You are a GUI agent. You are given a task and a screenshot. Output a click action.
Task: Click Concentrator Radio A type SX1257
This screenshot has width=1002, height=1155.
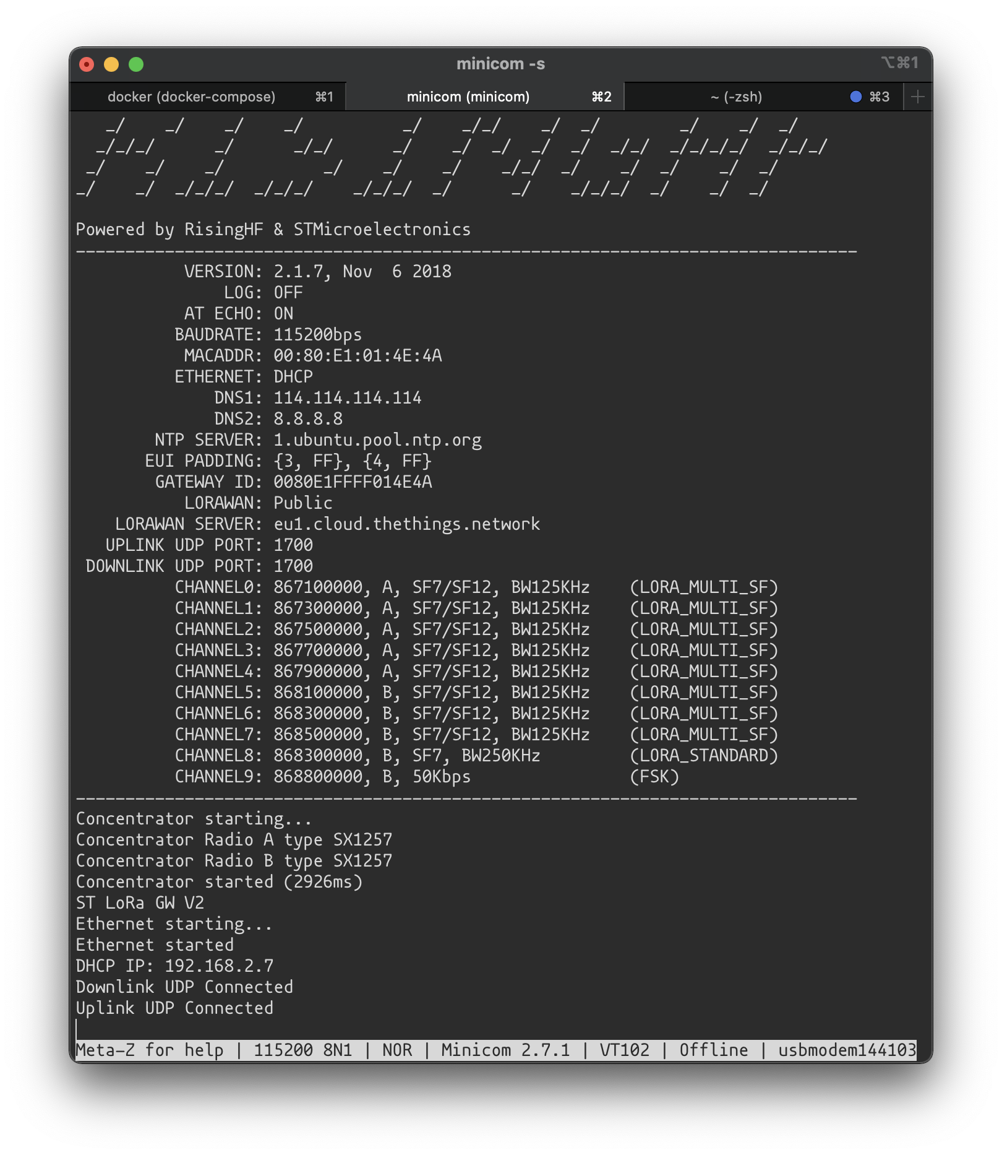coord(234,840)
